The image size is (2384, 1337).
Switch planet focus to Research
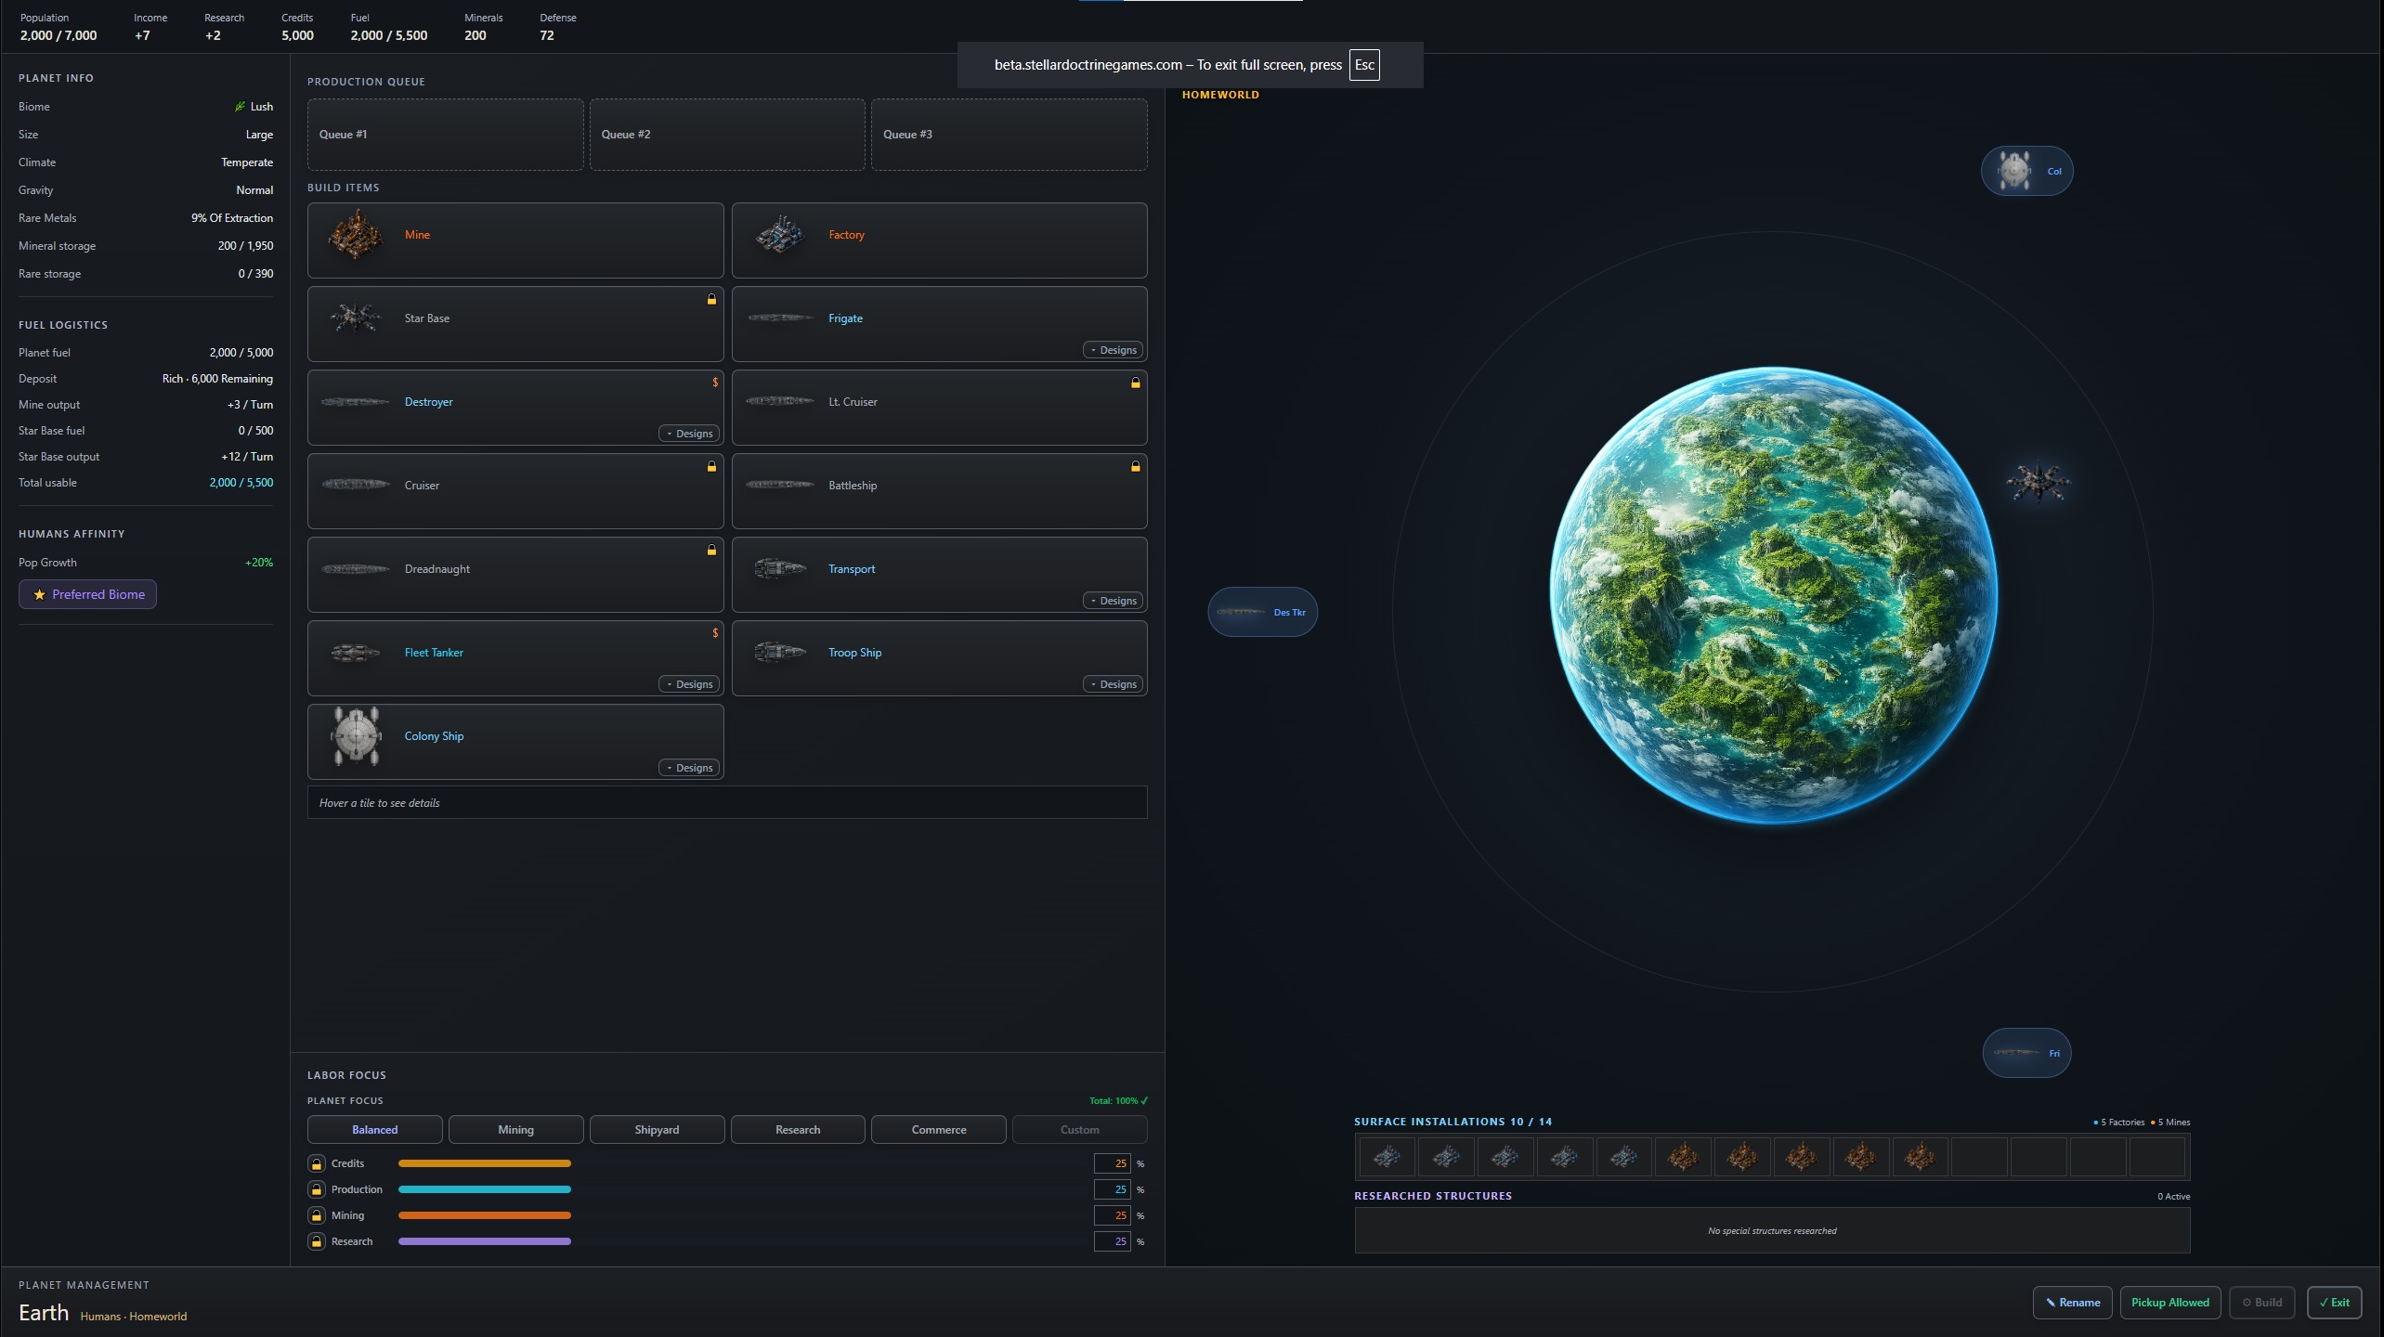[798, 1130]
